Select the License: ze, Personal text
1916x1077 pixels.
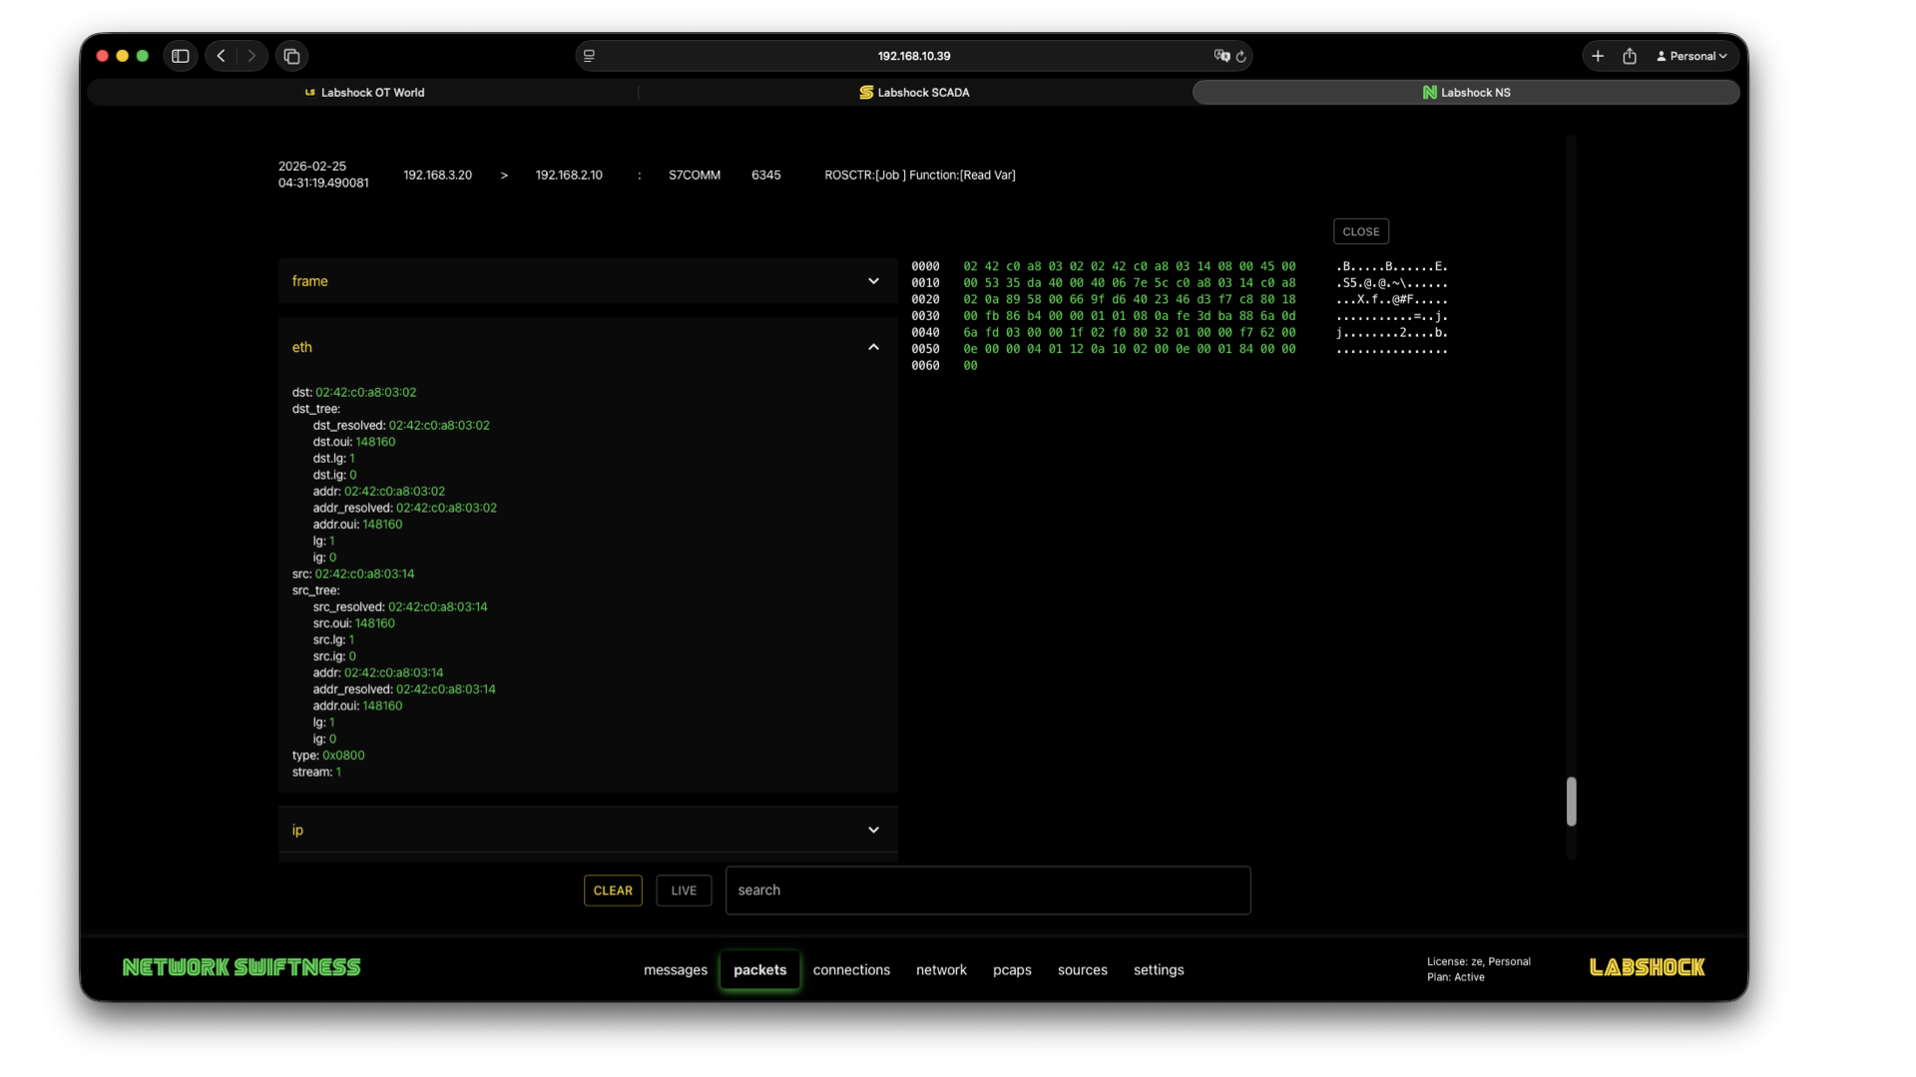coord(1479,961)
